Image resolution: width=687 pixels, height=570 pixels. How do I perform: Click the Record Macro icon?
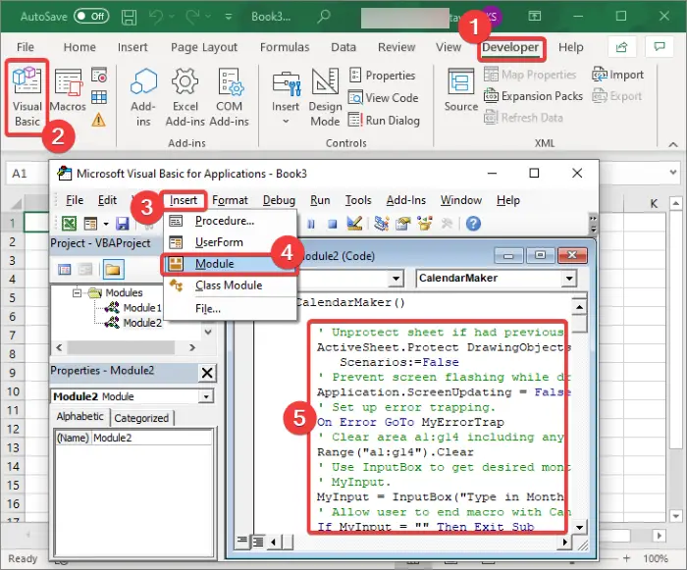pyautogui.click(x=99, y=75)
